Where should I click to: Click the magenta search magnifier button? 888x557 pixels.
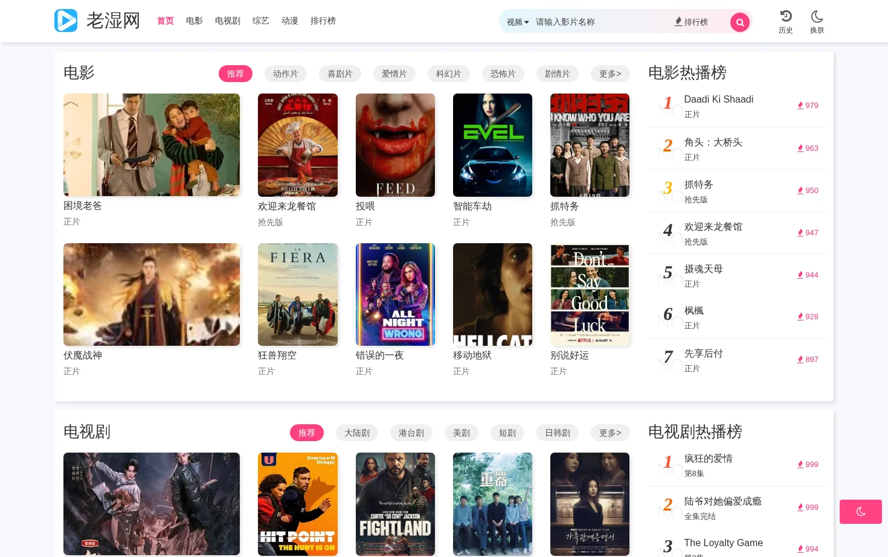pos(740,22)
